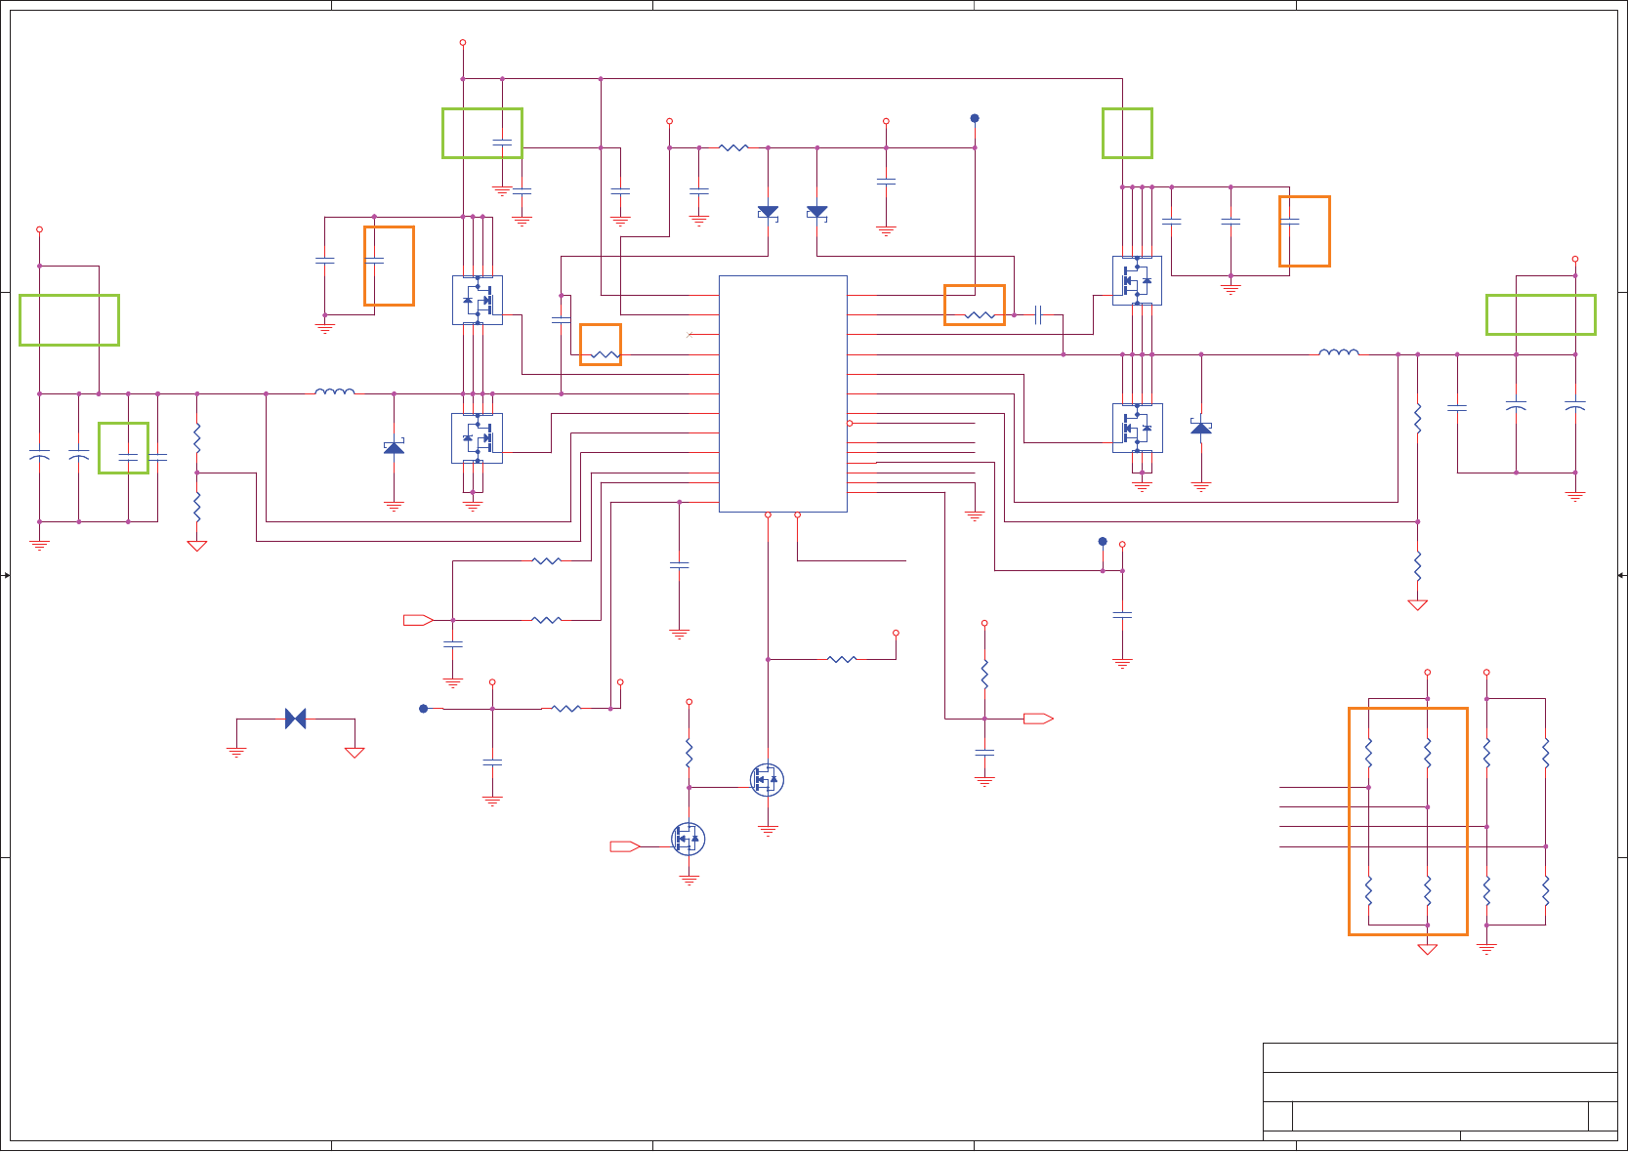
Task: Click the upper circular MOSFET symbol near bottom center
Action: click(x=767, y=779)
